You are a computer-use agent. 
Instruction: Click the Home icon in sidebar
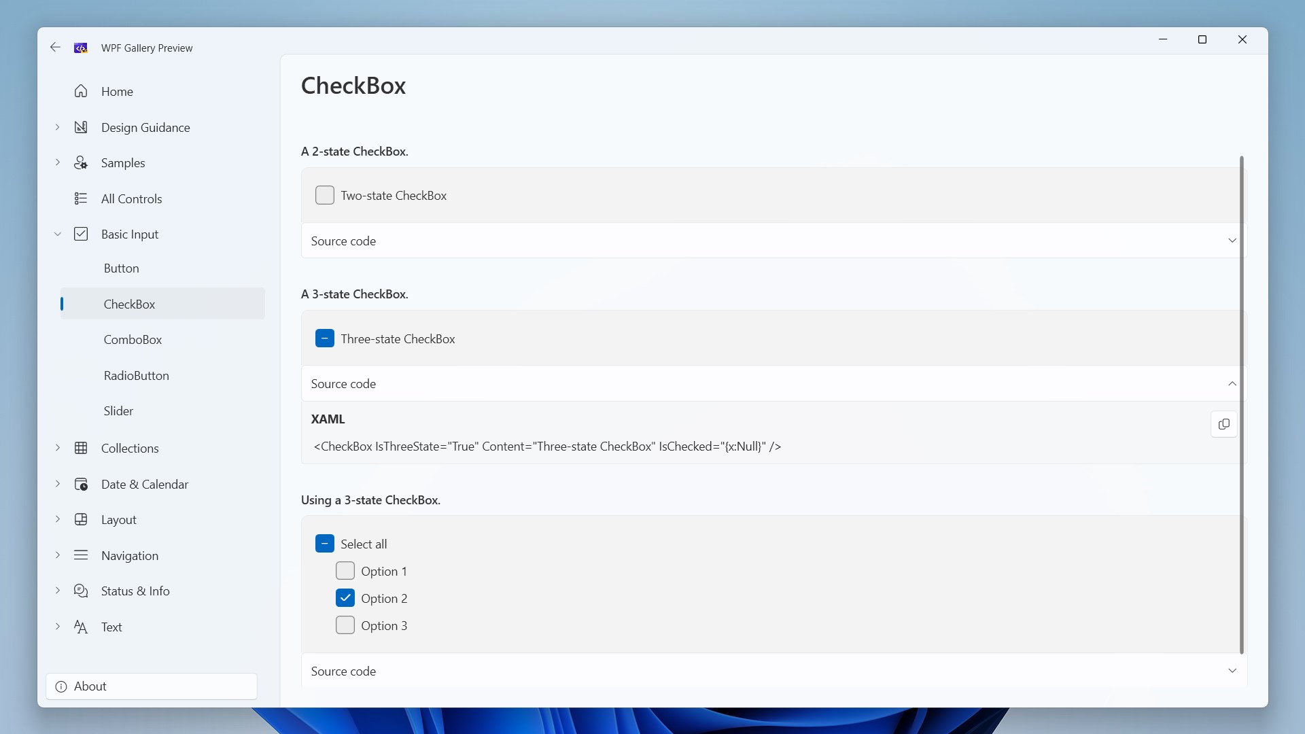(81, 91)
